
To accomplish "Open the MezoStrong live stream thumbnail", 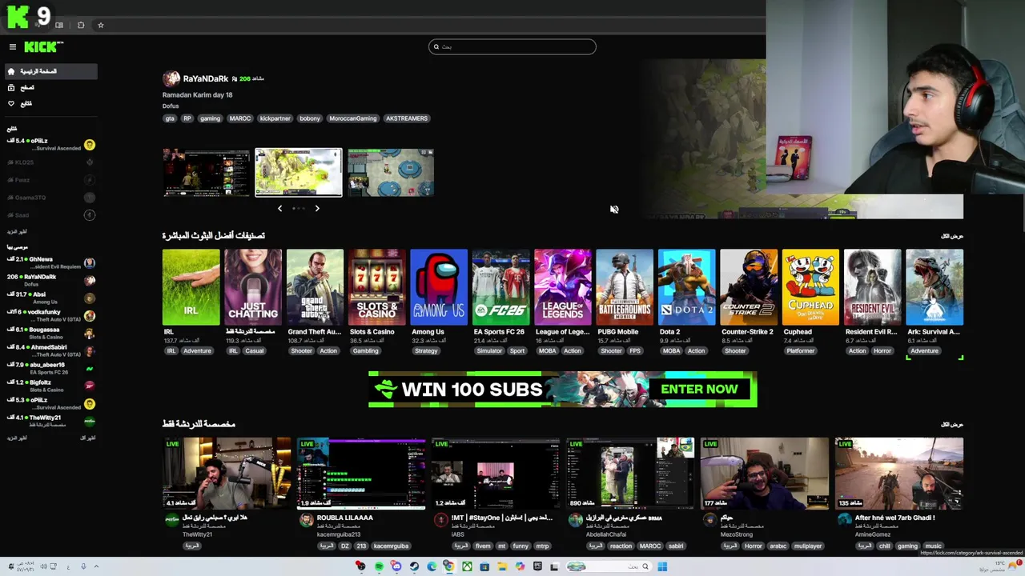I will tap(765, 473).
